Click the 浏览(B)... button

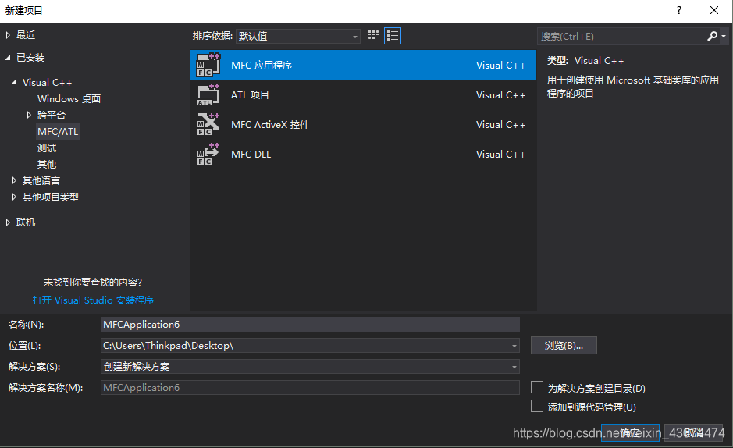(x=564, y=346)
